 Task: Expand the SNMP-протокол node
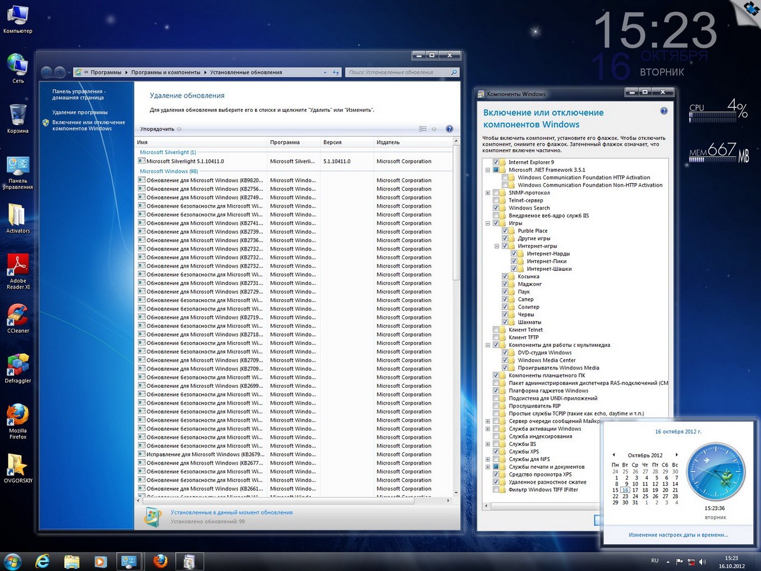tap(488, 193)
